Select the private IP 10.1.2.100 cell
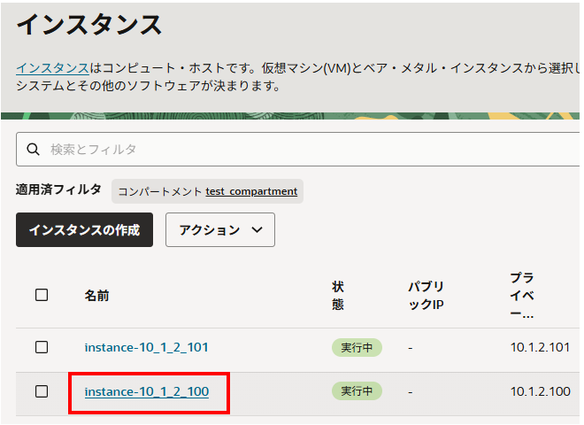 coord(540,391)
